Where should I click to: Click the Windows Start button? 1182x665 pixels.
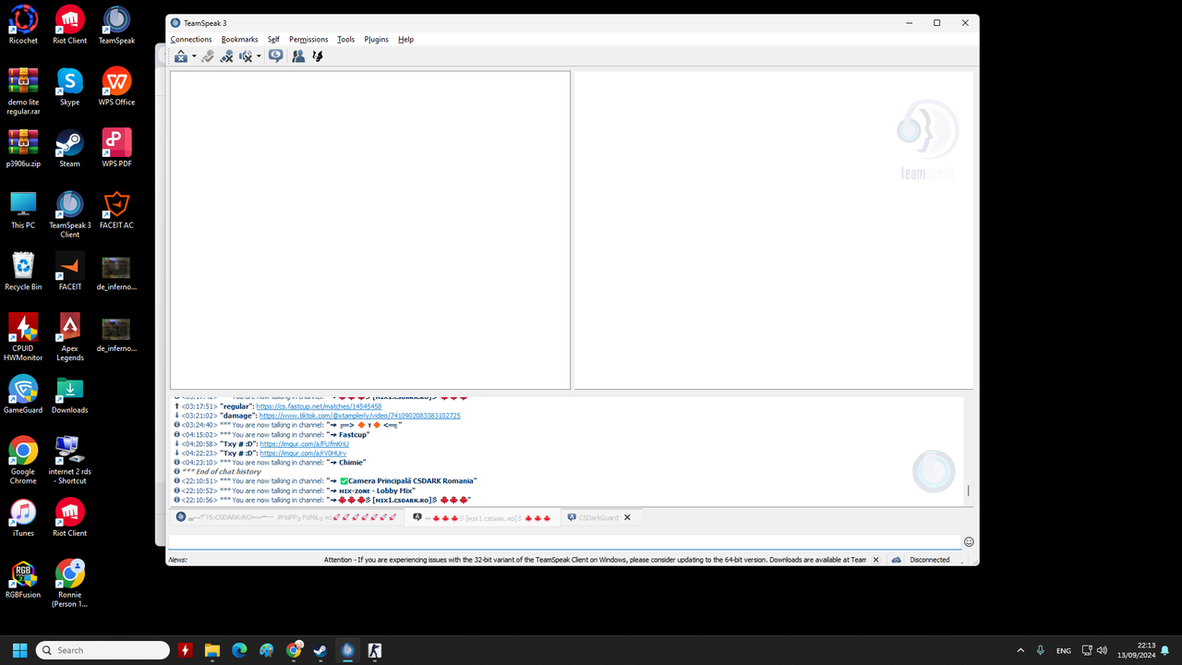tap(19, 650)
